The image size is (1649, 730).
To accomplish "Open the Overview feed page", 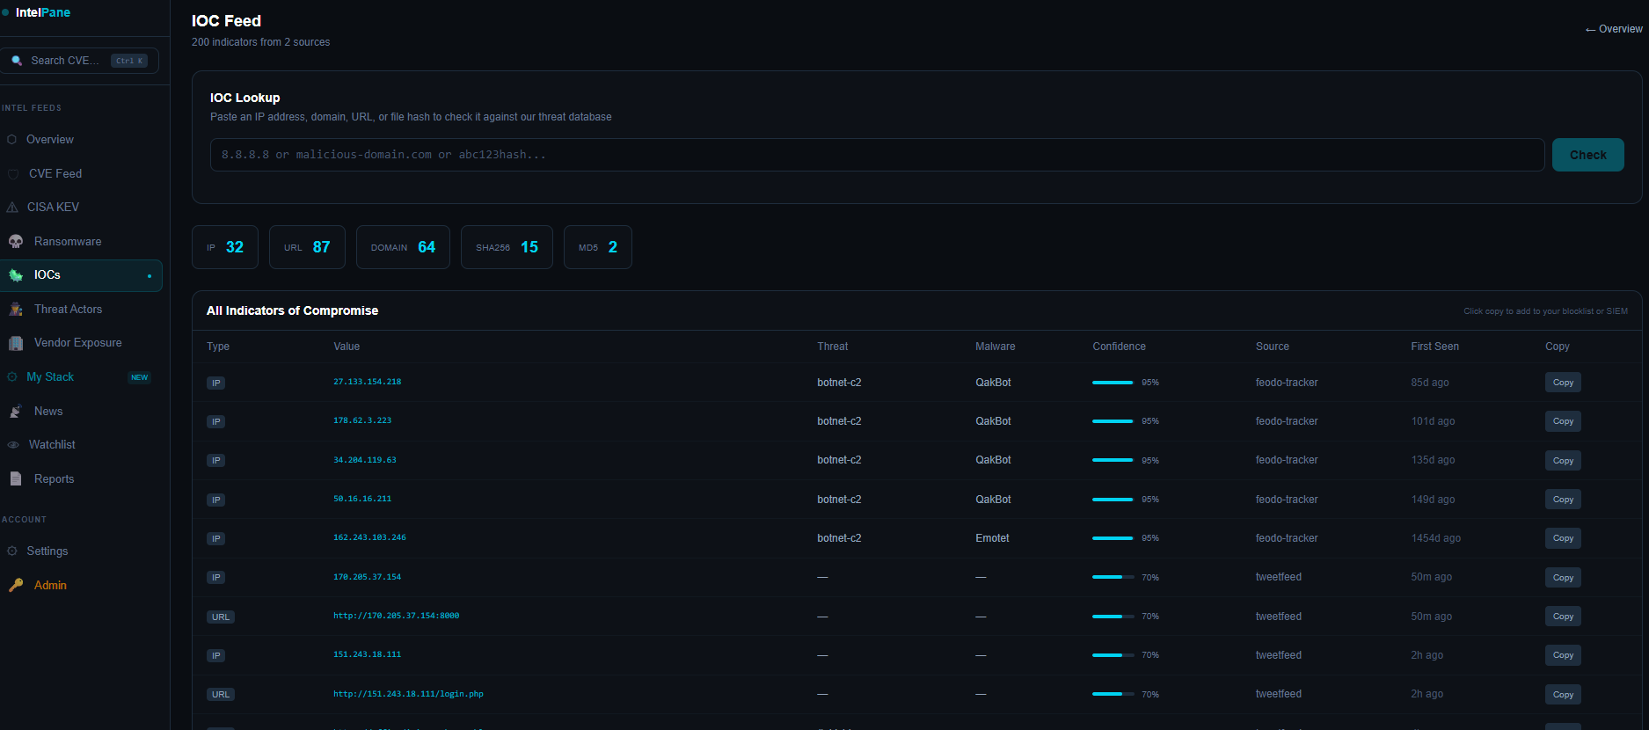I will tap(81, 140).
